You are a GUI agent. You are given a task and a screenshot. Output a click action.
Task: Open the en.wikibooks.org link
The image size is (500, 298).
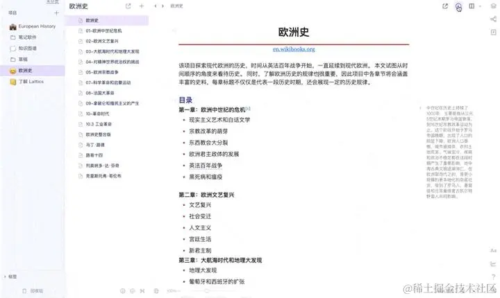294,49
